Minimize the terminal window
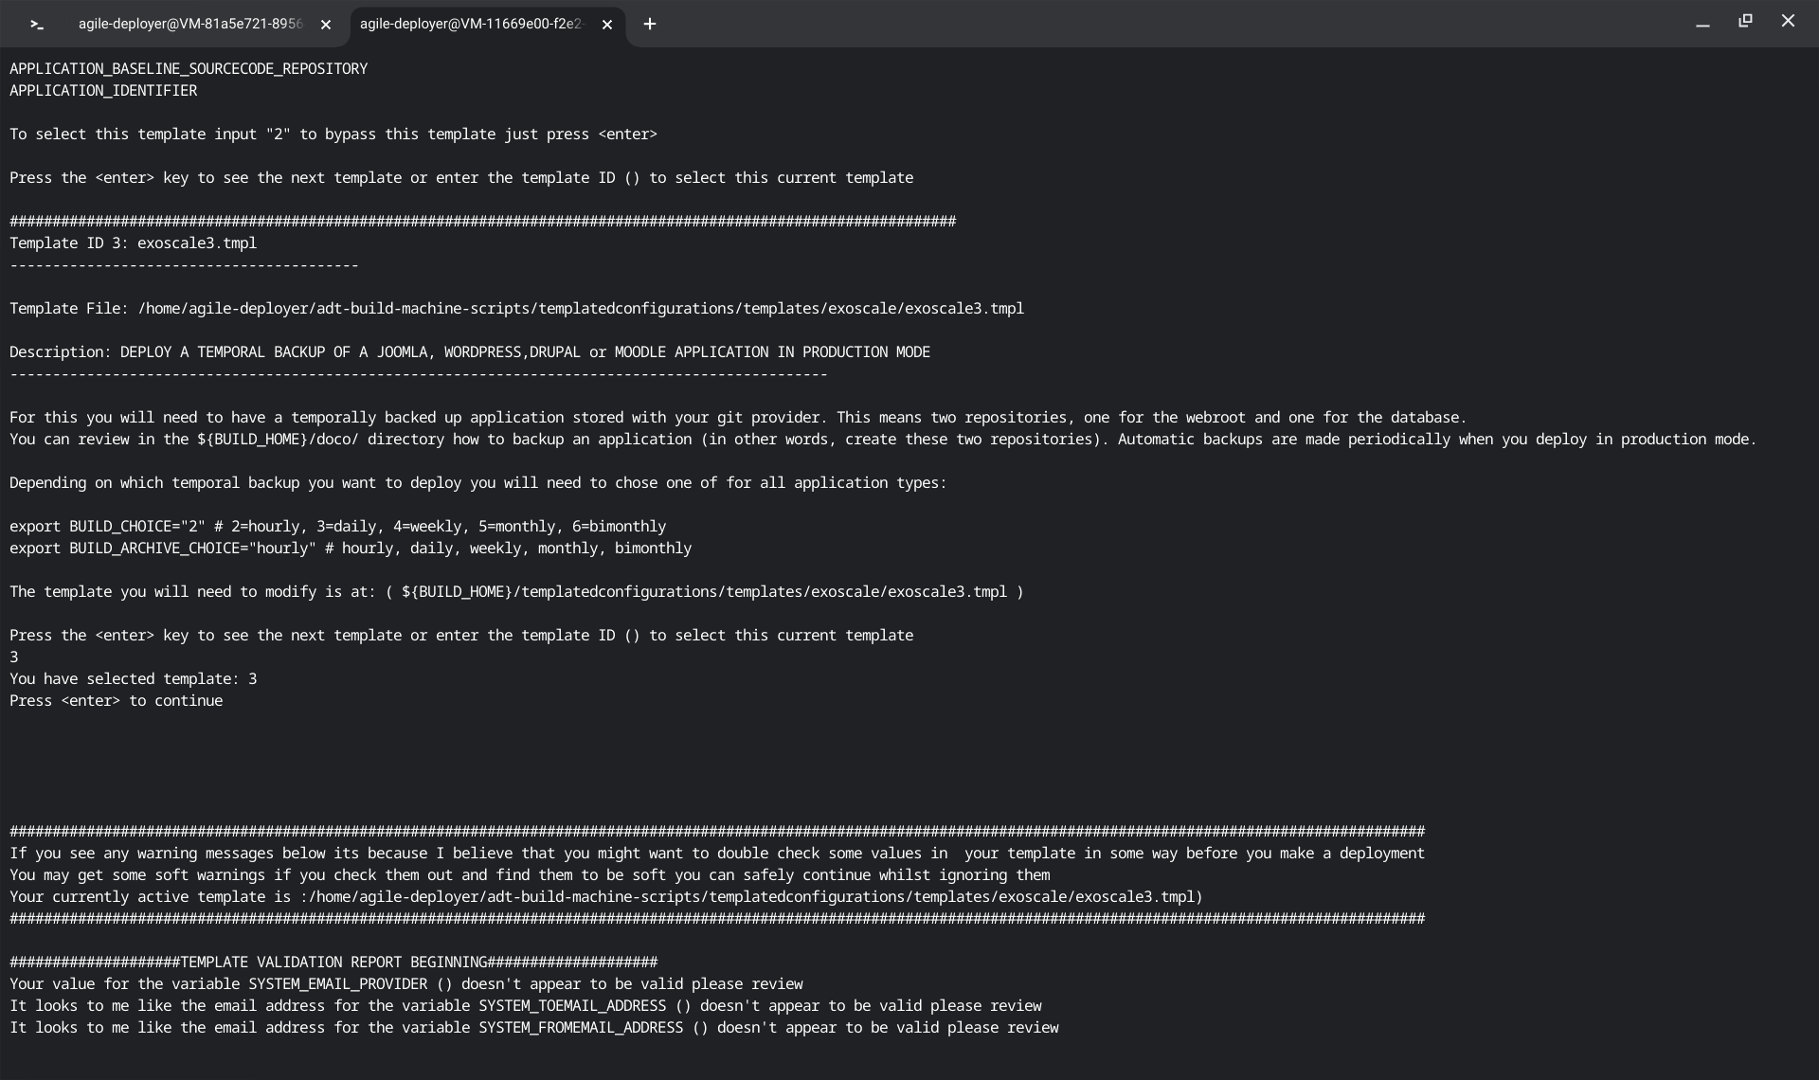 [x=1702, y=23]
